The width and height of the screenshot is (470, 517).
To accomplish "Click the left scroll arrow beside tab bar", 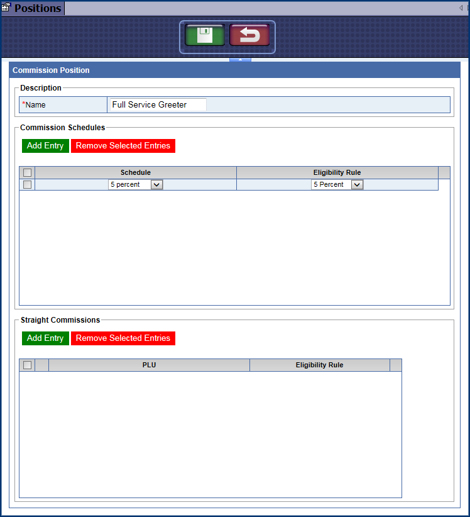I will (461, 8).
